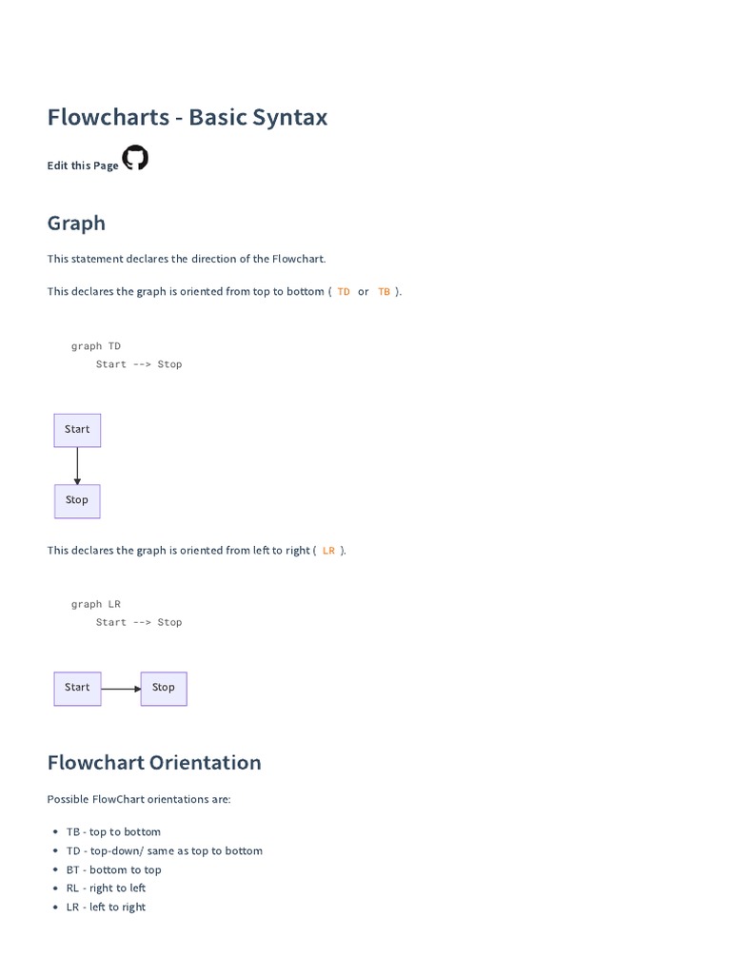Click the Stop node in horizontal flowchart

pos(164,688)
